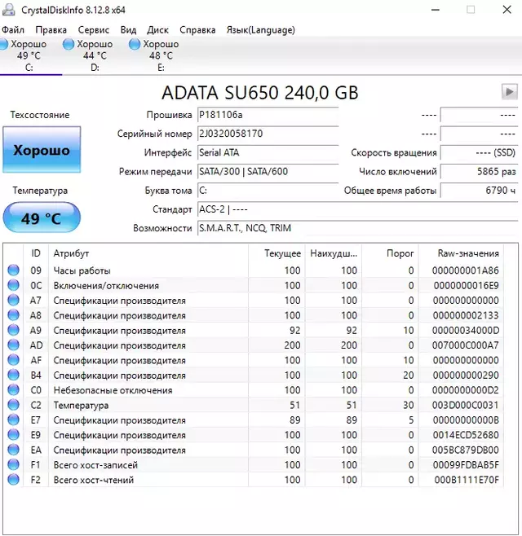Click the Порог column header

[390, 253]
